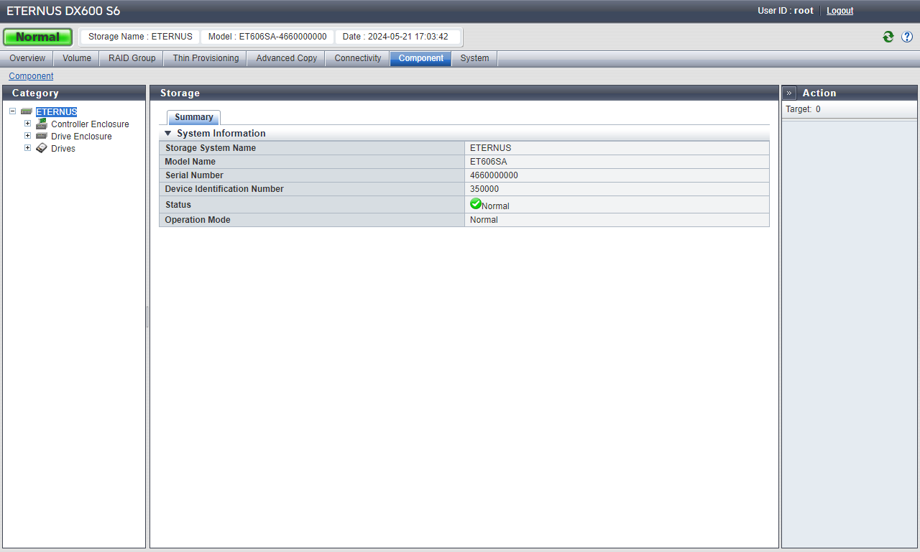Click the ETERNUS storage device icon
Image resolution: width=920 pixels, height=552 pixels.
tap(27, 112)
